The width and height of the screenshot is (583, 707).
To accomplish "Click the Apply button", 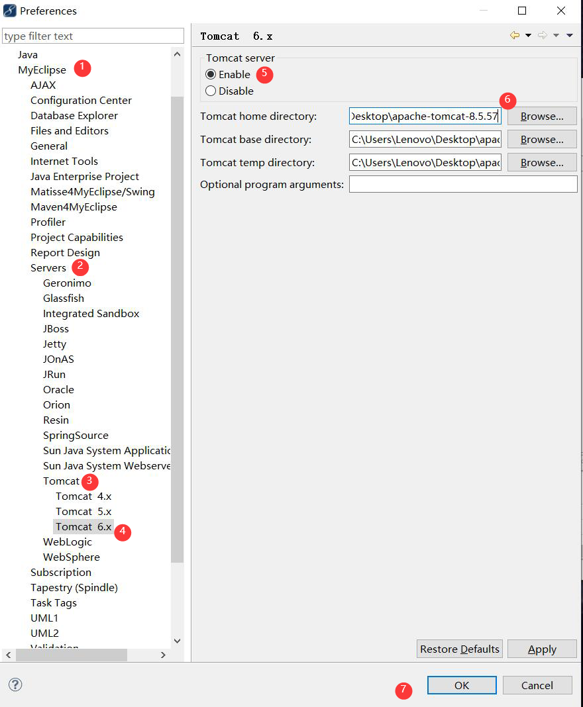I will coord(542,649).
